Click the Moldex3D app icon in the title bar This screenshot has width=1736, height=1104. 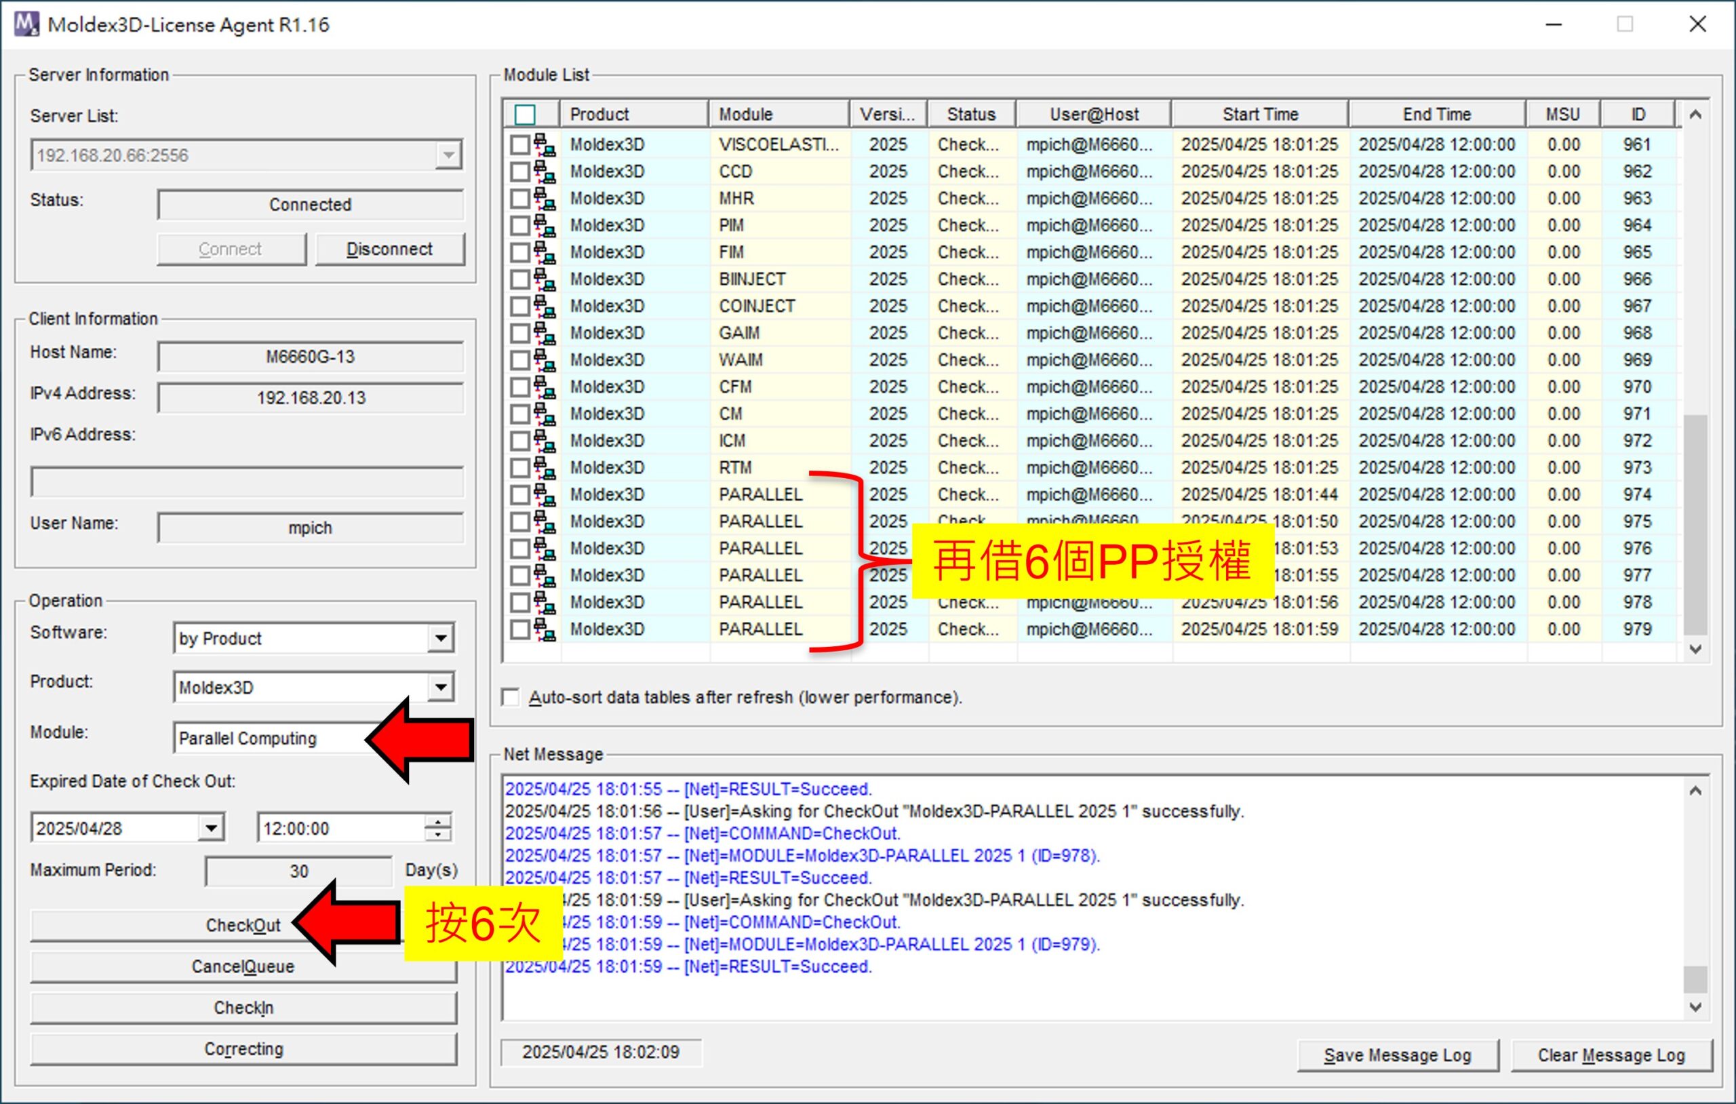point(26,24)
